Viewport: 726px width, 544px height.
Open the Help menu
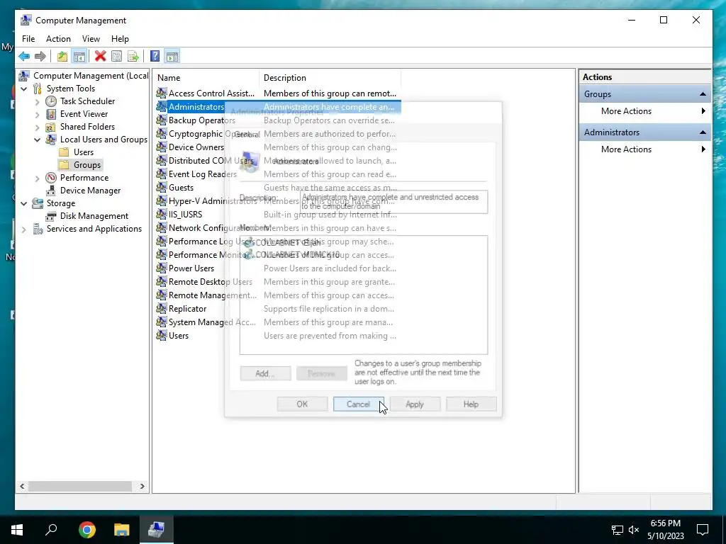point(120,39)
